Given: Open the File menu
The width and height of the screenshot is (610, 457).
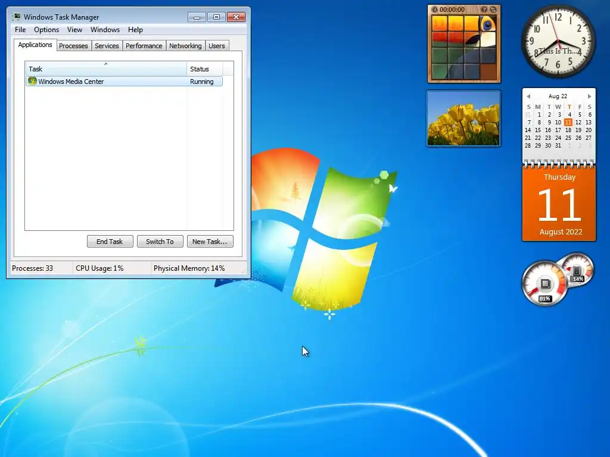Looking at the screenshot, I should tap(20, 30).
